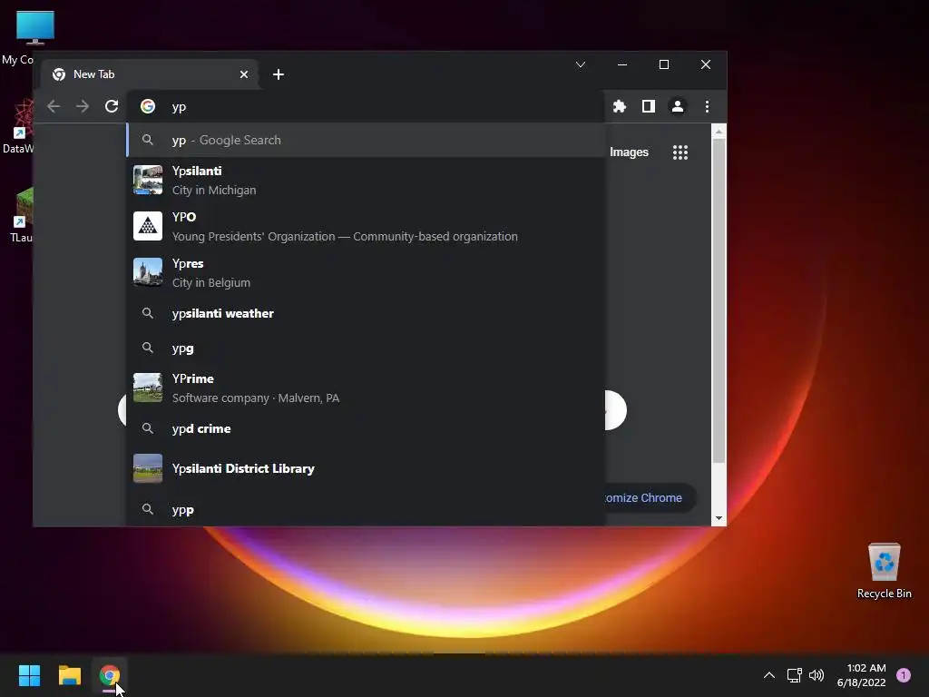Choose YPO Young Presidents' Organization suggestion

pyautogui.click(x=367, y=226)
